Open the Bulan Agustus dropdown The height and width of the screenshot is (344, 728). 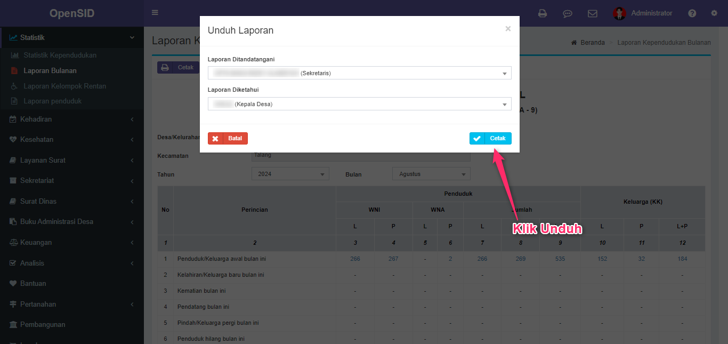pyautogui.click(x=431, y=174)
